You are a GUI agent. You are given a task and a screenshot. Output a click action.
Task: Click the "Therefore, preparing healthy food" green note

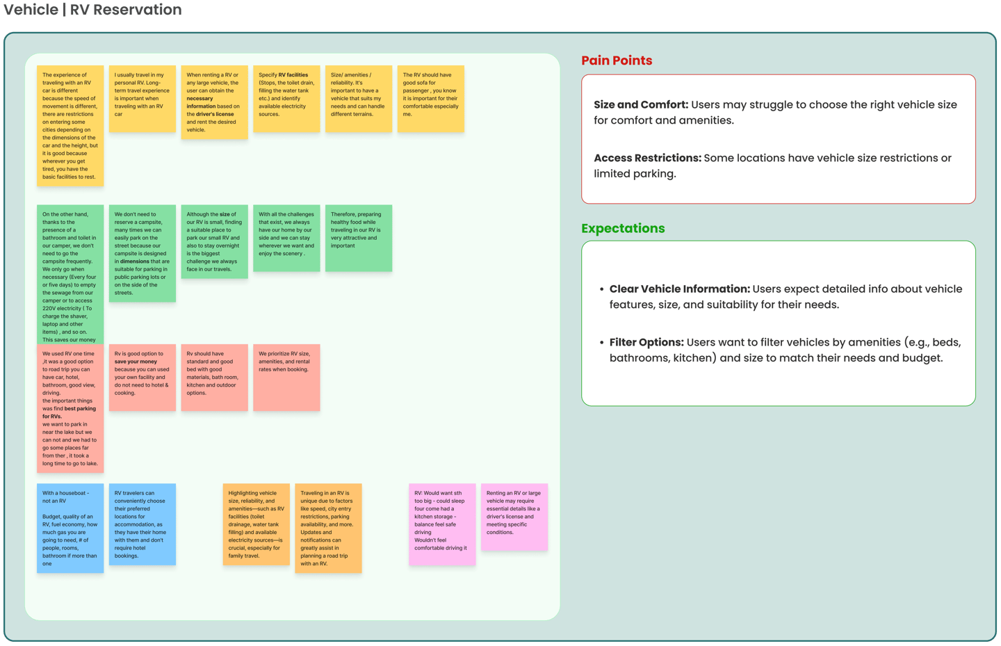pyautogui.click(x=359, y=238)
